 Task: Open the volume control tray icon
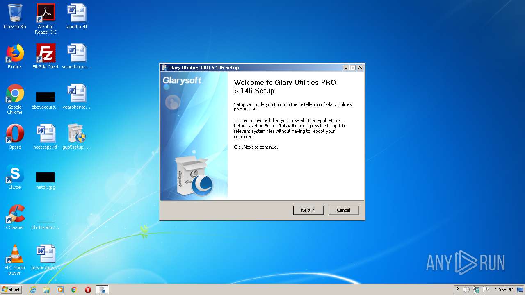point(466,290)
